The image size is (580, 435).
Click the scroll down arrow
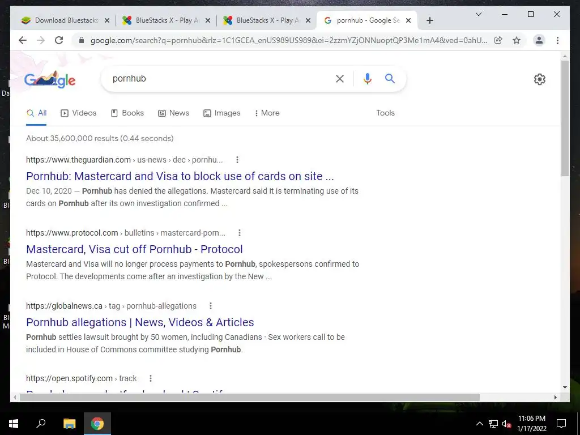pyautogui.click(x=565, y=387)
